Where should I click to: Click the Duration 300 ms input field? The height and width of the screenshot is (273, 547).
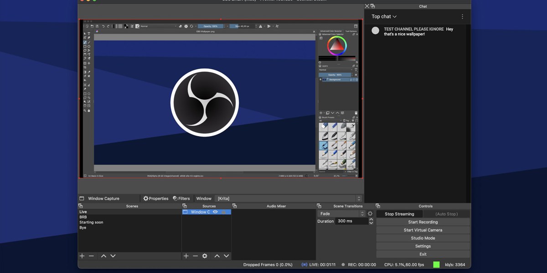coord(351,221)
